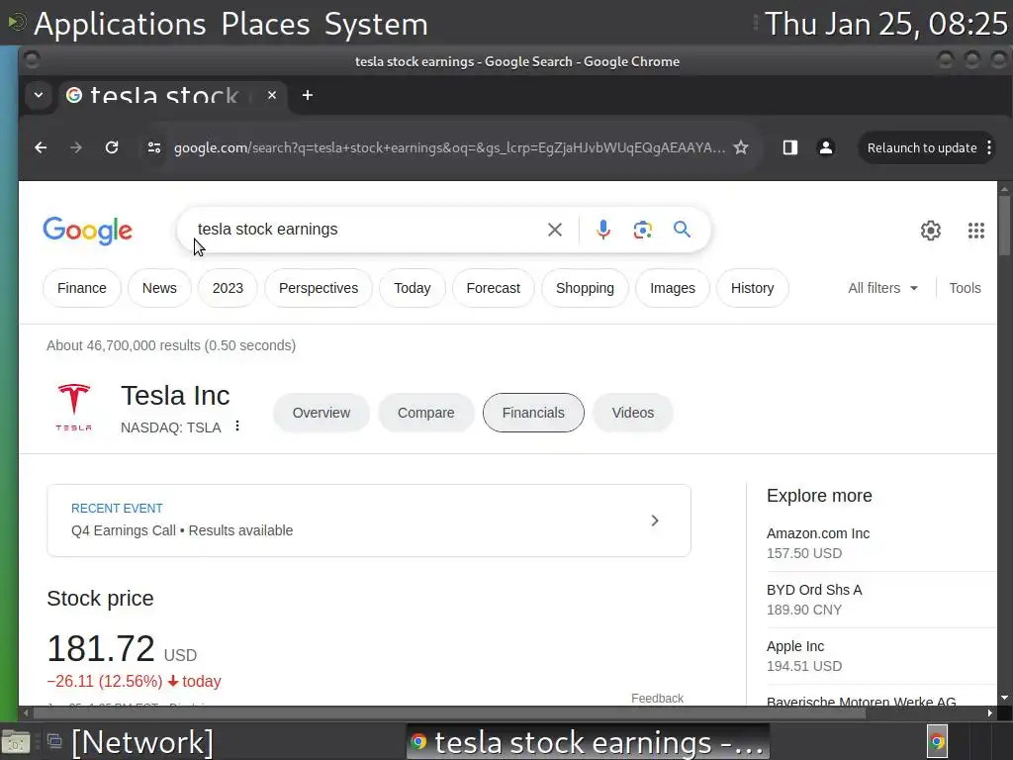Go back using the browser back arrow
This screenshot has height=760, width=1013.
pos(41,148)
